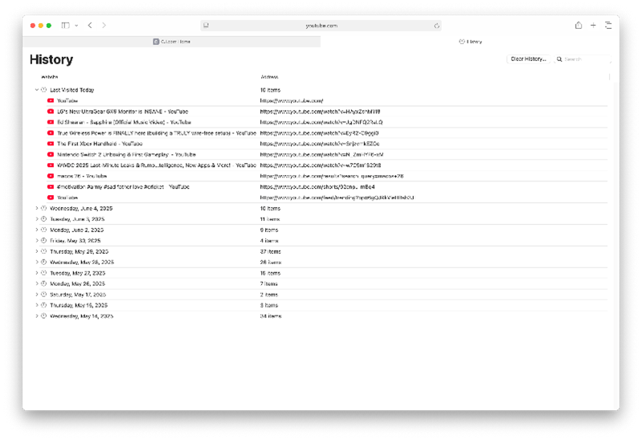Sort by the Address column header
The image size is (642, 440).
269,77
